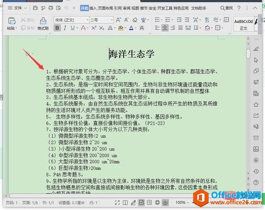The width and height of the screenshot is (265, 210).
Task: Switch to the 页面布局 ribbon tab
Action: (x=106, y=8)
